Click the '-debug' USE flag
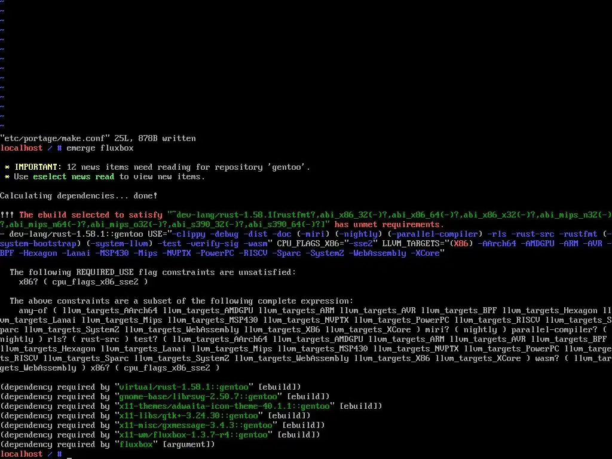This screenshot has height=459, width=612. click(224, 234)
